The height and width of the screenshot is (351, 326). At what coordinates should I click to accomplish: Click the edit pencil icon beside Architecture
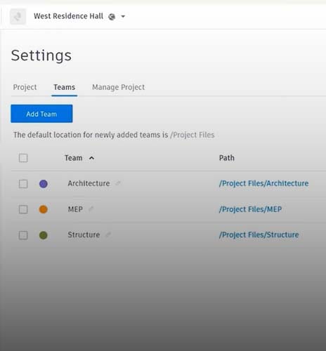tap(118, 183)
